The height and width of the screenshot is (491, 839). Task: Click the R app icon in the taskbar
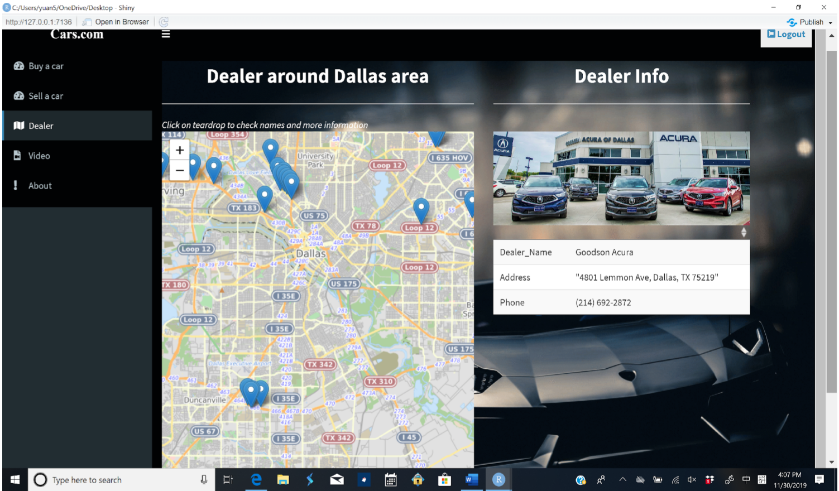click(x=498, y=480)
